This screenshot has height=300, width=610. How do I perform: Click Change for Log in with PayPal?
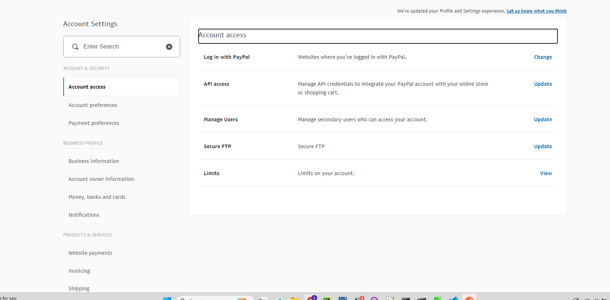[x=543, y=57]
